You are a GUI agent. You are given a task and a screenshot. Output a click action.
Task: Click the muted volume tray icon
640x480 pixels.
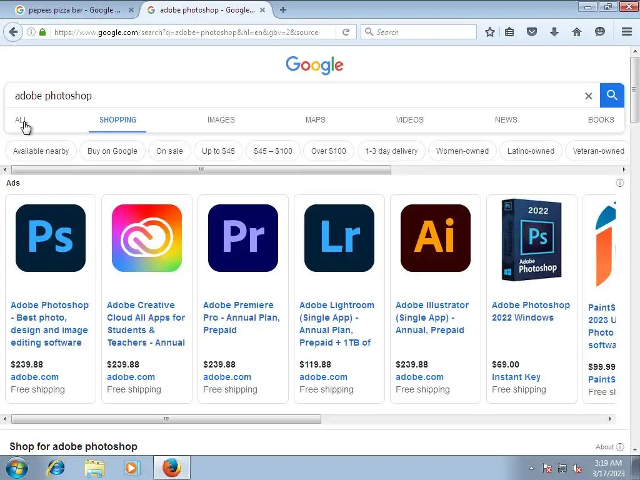(577, 468)
